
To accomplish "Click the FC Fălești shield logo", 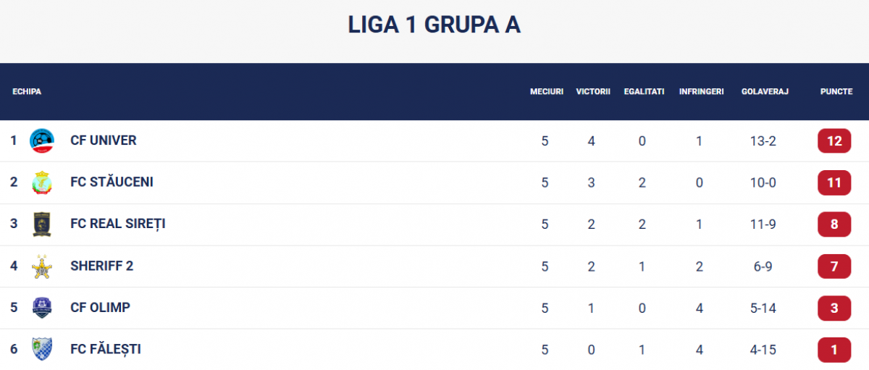I will pyautogui.click(x=42, y=350).
